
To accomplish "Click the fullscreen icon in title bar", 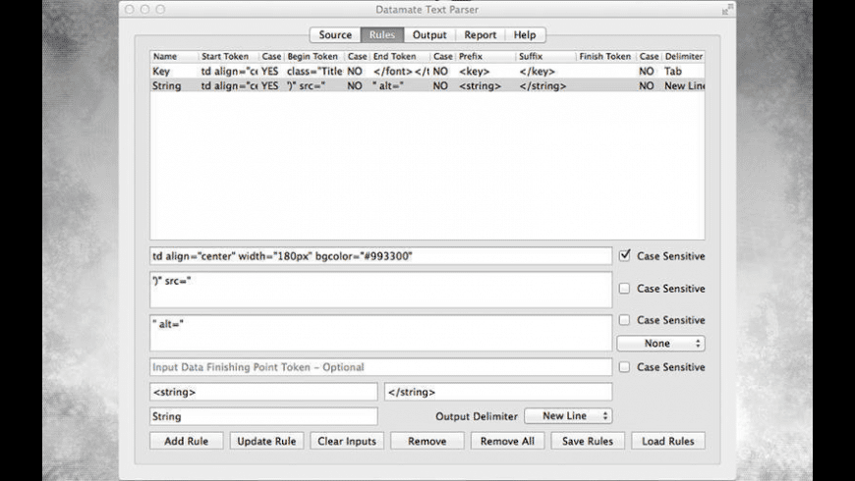I will [x=727, y=9].
